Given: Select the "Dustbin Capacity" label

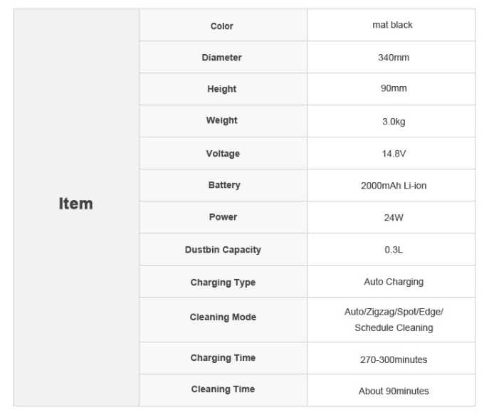Looking at the screenshot, I should click(x=223, y=250).
